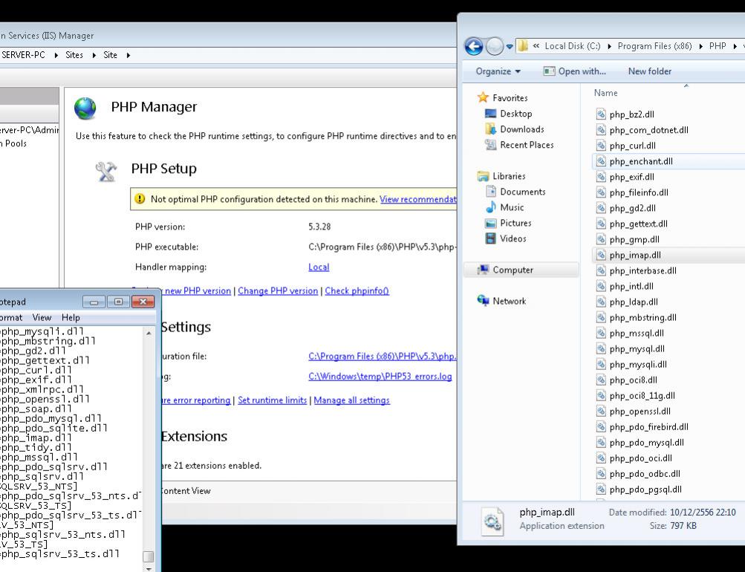Expand the Site breadcrumb arrow in IIS Manager
Viewport: 745px width, 572px height.
[x=128, y=55]
